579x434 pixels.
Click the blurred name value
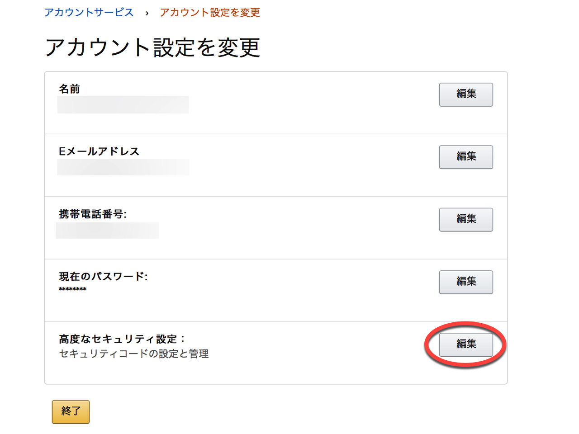pos(123,104)
